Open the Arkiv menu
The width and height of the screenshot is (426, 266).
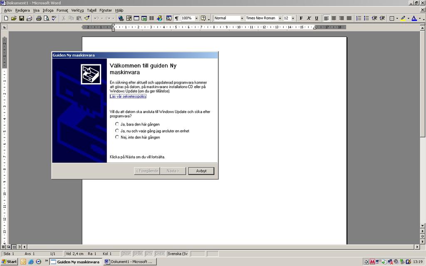click(x=8, y=10)
